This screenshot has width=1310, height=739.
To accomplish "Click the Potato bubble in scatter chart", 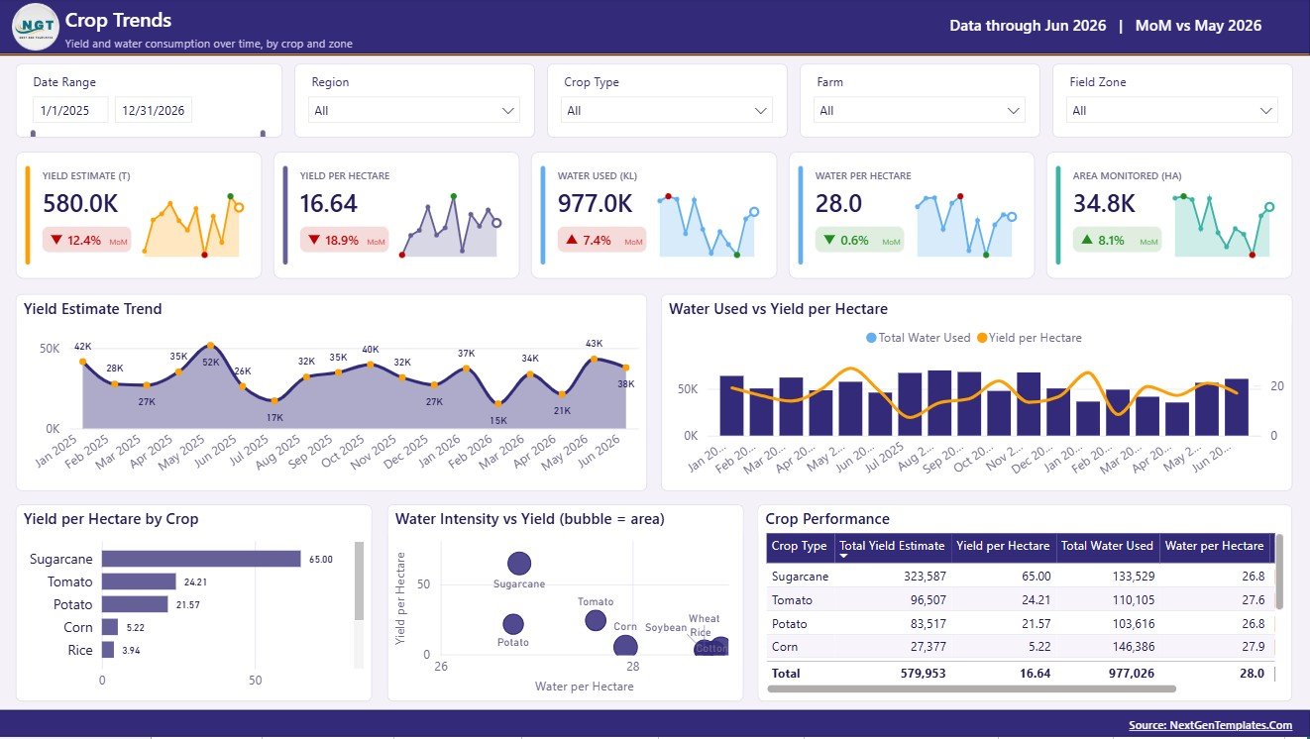I will [x=512, y=624].
